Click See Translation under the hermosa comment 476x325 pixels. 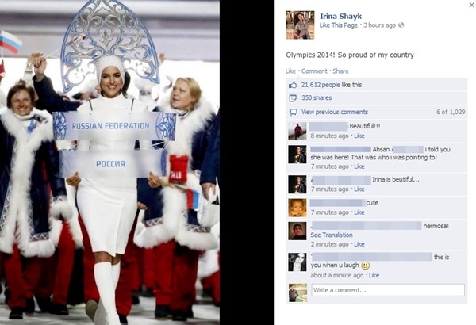331,235
